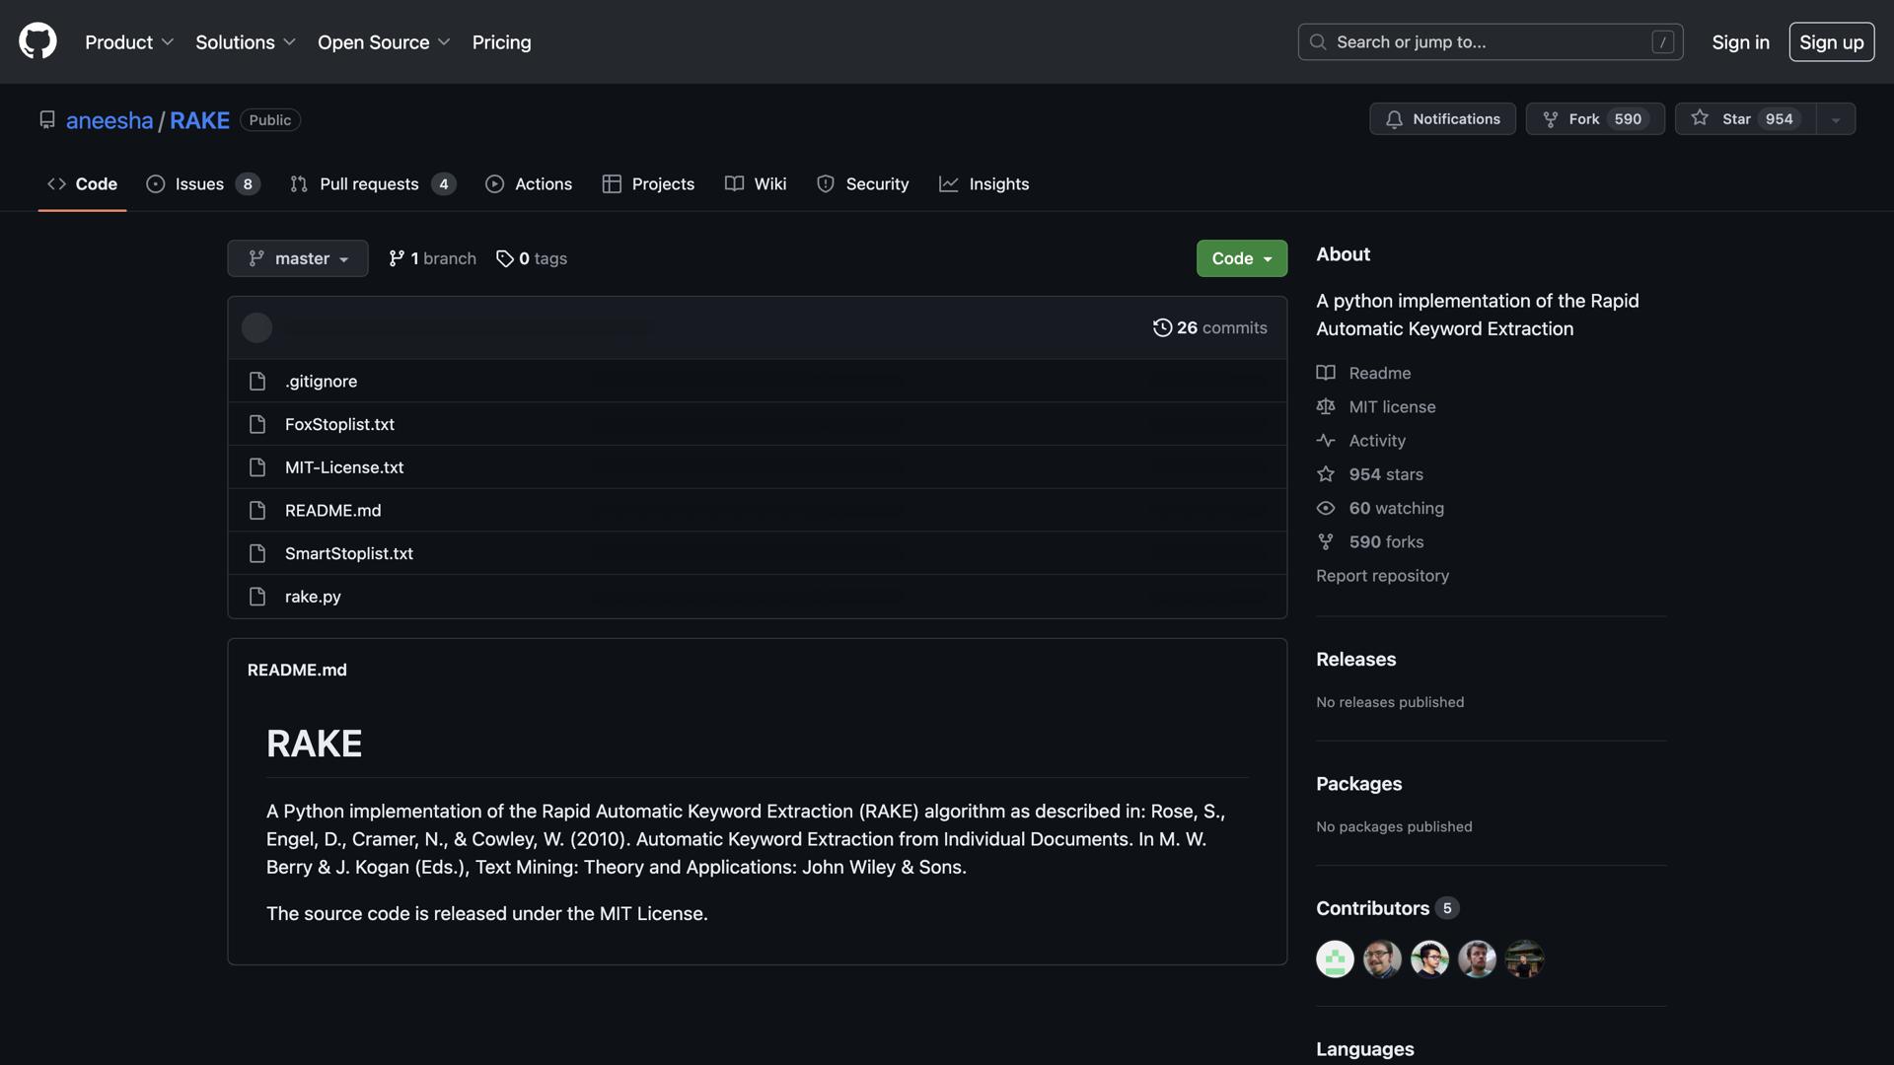Open the rake.py file
The height and width of the screenshot is (1065, 1894).
coord(313,597)
